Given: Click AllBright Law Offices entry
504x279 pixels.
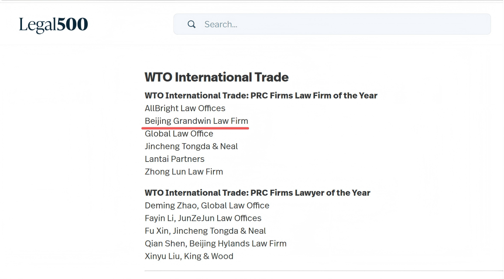Looking at the screenshot, I should 185,108.
